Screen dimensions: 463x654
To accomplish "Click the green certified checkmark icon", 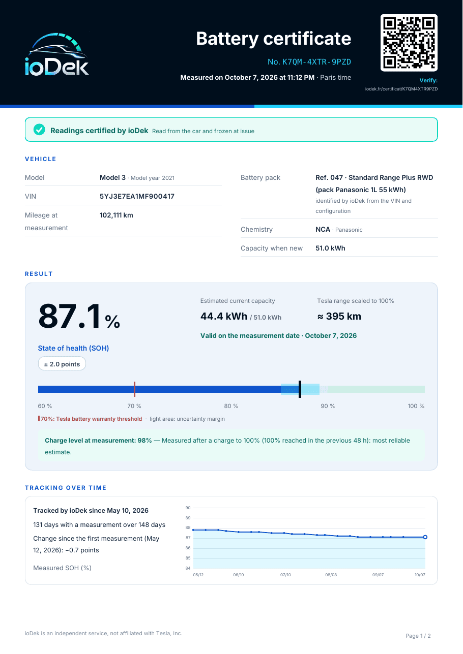I will [x=39, y=130].
